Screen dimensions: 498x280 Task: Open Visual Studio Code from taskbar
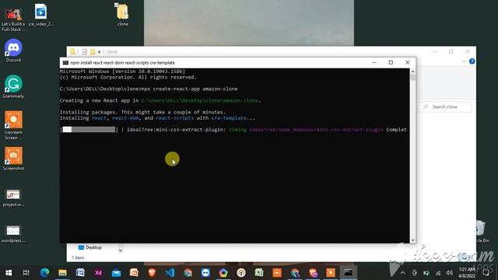(x=170, y=273)
